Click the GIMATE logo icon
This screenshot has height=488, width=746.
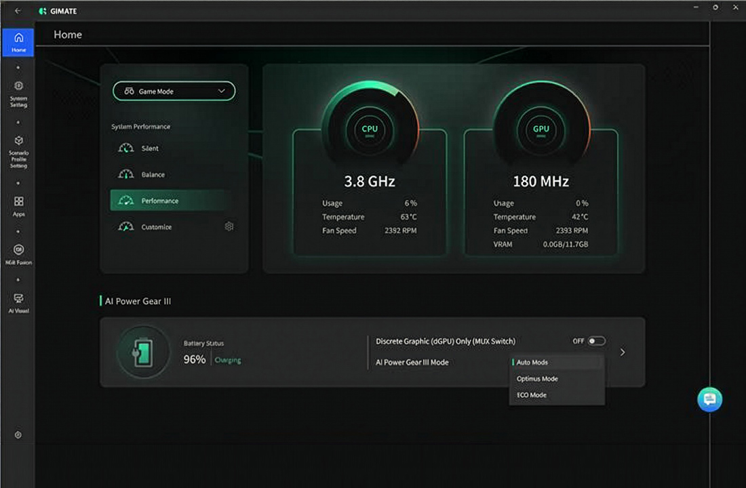click(43, 11)
